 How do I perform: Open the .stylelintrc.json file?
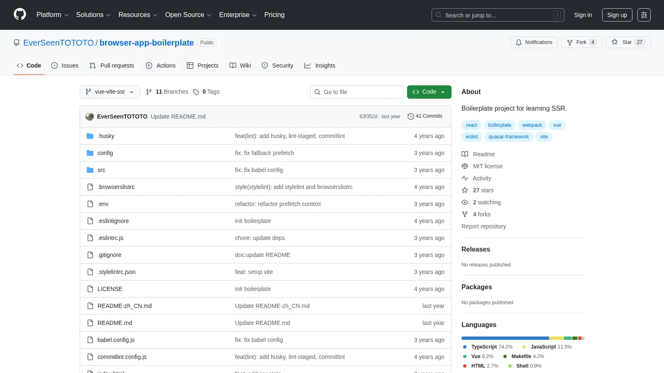click(117, 272)
